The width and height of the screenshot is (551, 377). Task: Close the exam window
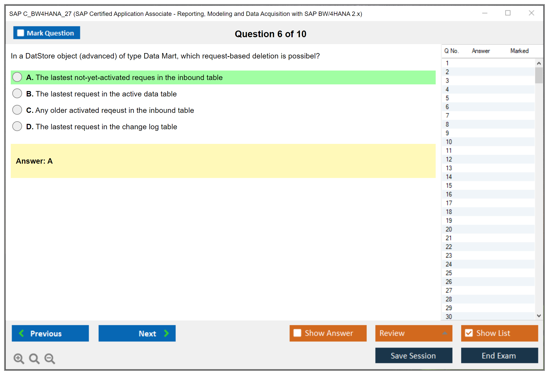click(x=531, y=13)
